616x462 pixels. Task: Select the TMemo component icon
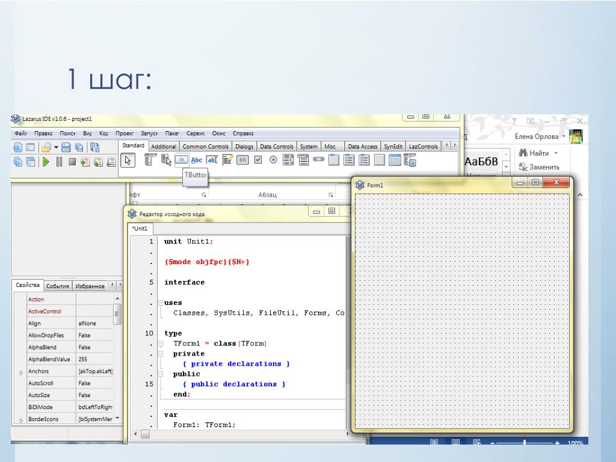[227, 160]
